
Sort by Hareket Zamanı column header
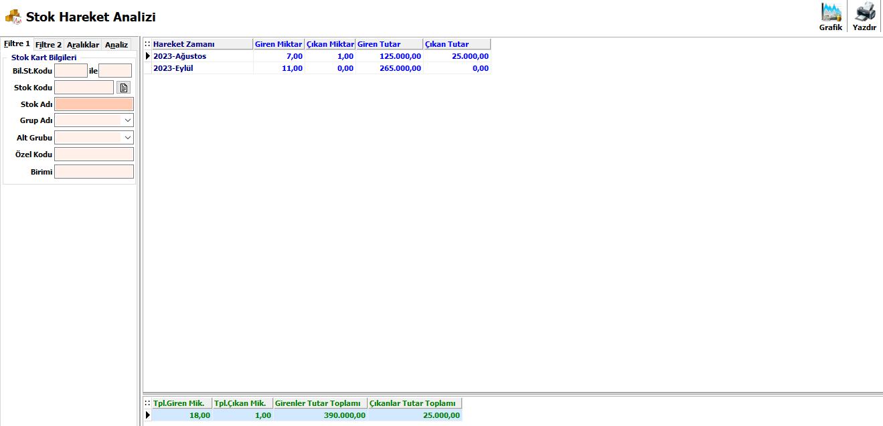pos(203,44)
